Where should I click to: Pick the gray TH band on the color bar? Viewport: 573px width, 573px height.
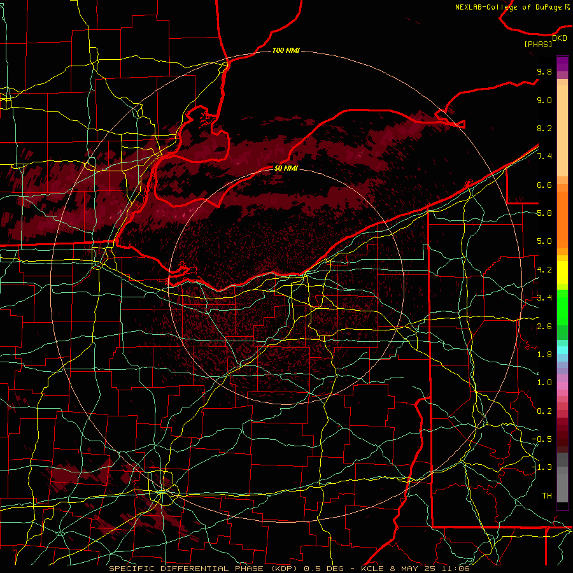point(562,490)
